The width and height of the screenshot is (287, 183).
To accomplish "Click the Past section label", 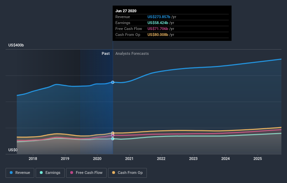I will (106, 53).
